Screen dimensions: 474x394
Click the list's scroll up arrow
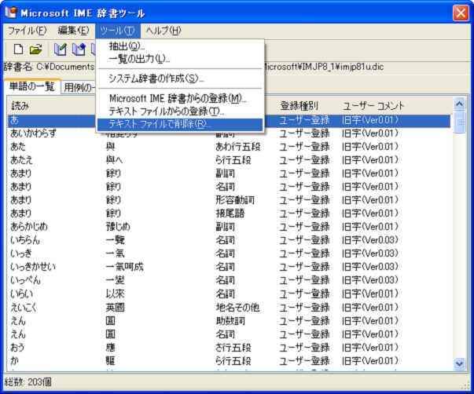point(461,104)
